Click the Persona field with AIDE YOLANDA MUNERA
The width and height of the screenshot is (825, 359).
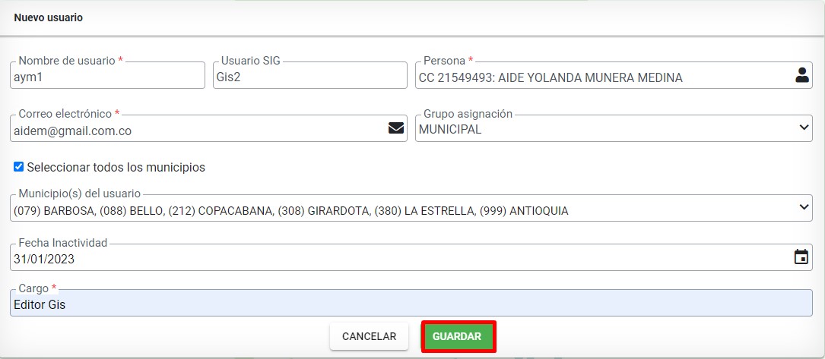(x=614, y=75)
